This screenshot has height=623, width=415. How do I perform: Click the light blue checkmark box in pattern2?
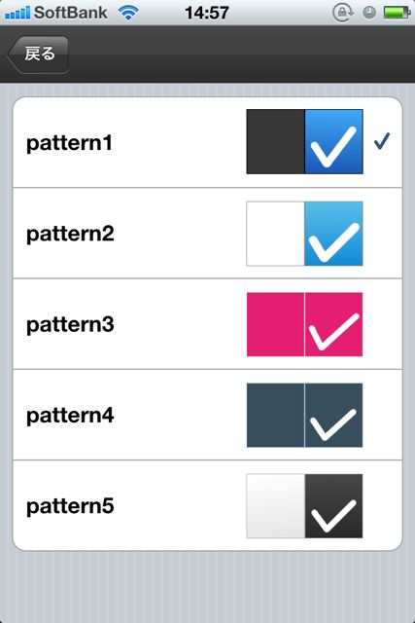pos(333,234)
